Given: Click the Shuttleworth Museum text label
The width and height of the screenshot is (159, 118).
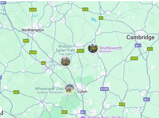Looking at the screenshot, I should pyautogui.click(x=111, y=49).
